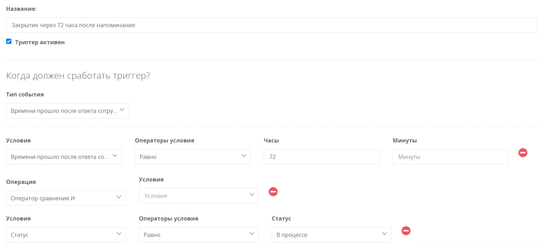Open the Тип события dropdown
The image size is (541, 247).
tap(67, 111)
